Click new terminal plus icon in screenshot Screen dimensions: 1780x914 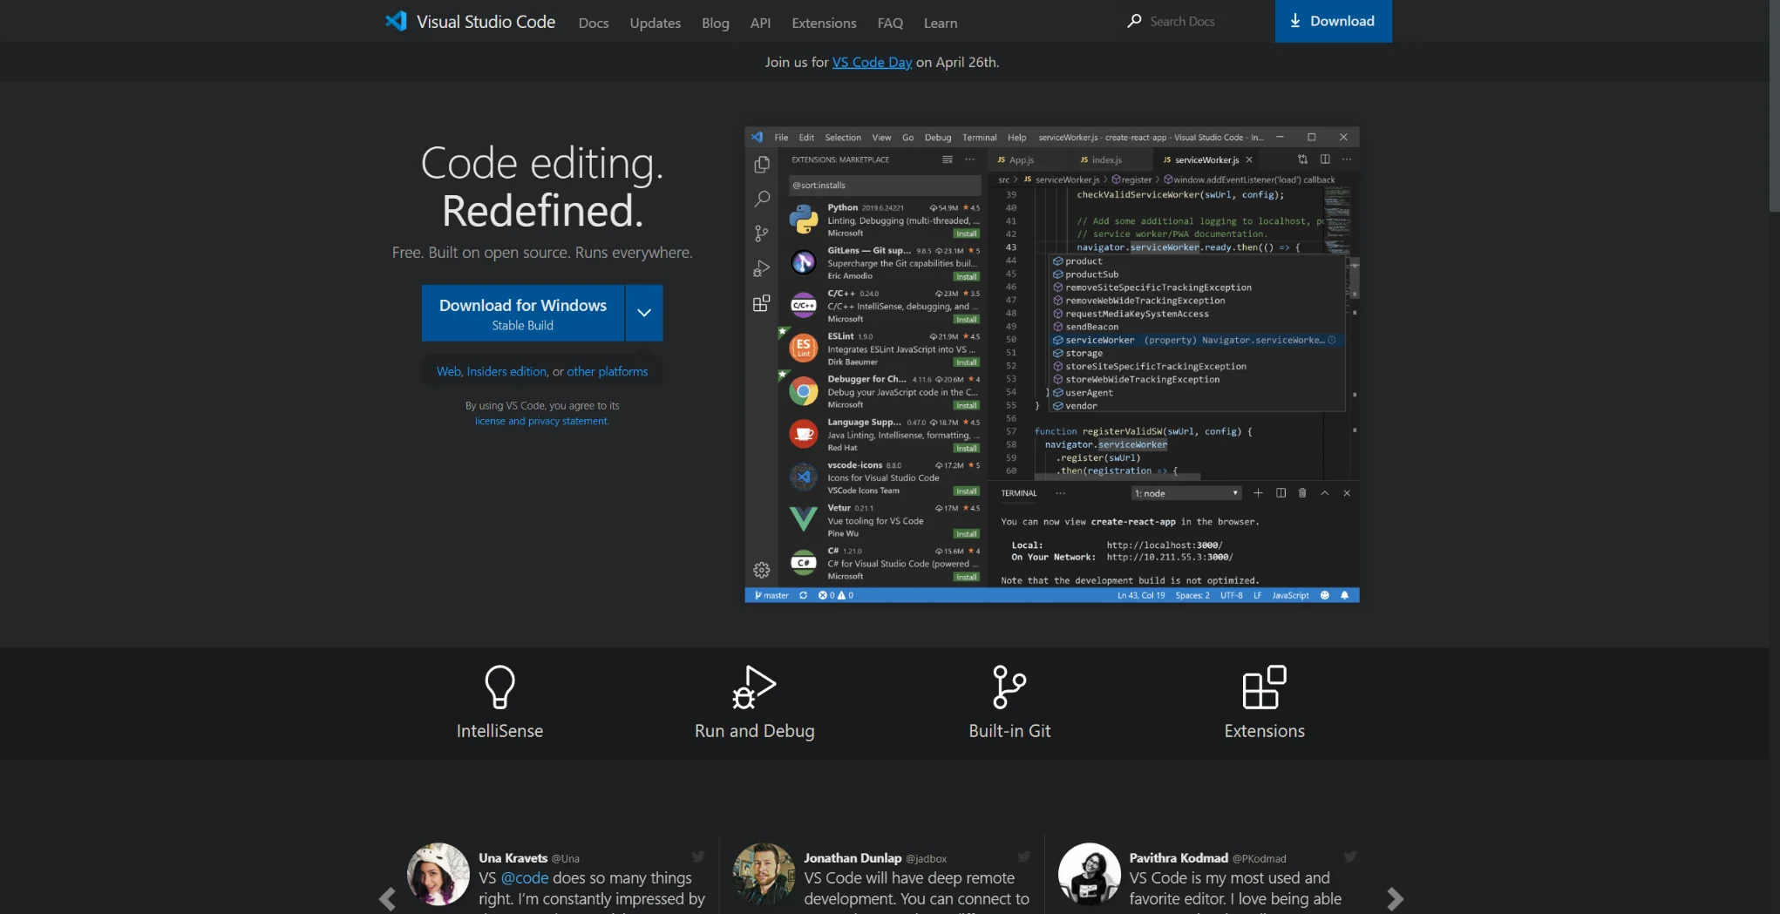pos(1258,493)
